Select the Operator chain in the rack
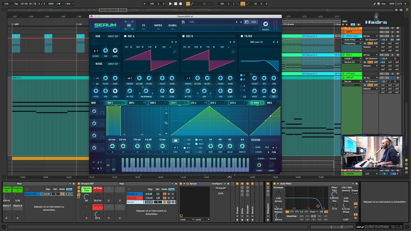The height and width of the screenshot is (231, 411). coord(135,198)
